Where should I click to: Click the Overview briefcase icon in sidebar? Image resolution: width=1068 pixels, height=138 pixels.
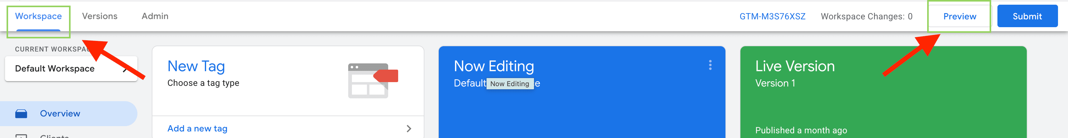[21, 114]
